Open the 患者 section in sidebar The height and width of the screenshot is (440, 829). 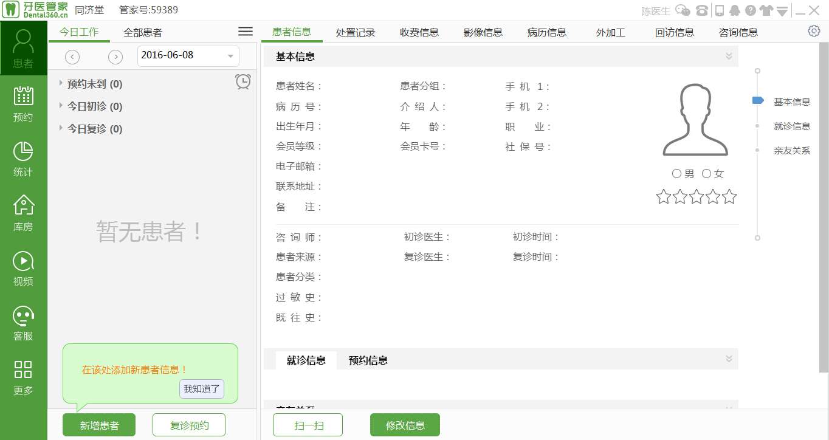click(23, 49)
